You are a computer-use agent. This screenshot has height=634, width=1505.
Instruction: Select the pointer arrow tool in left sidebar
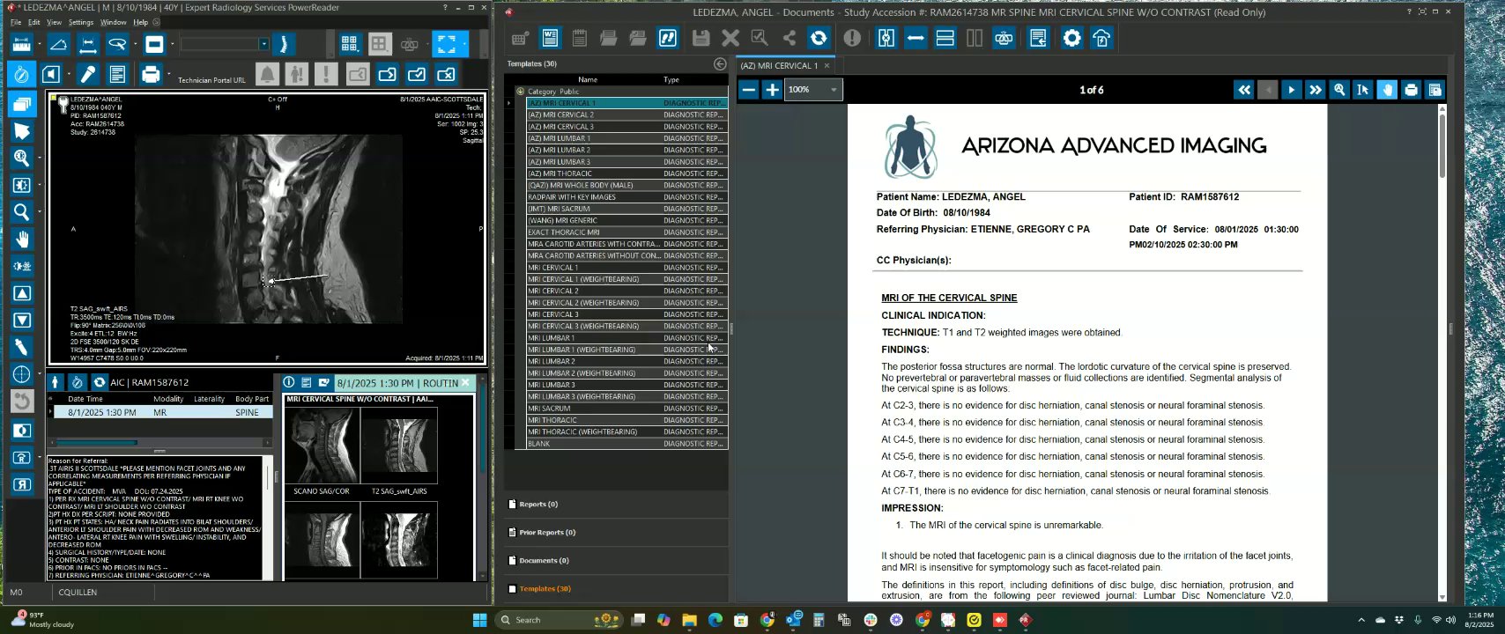tap(22, 131)
